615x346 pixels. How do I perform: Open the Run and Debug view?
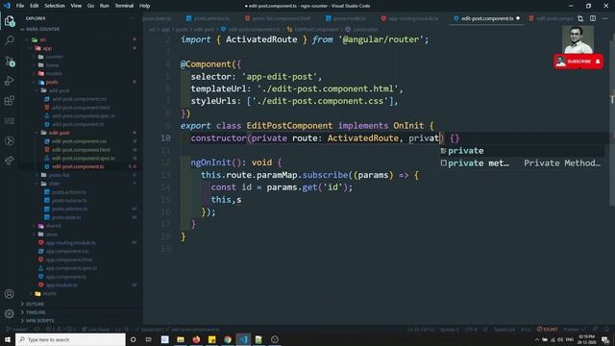pyautogui.click(x=10, y=81)
